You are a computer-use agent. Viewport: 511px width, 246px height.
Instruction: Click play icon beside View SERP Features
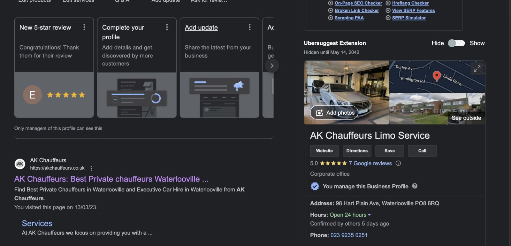(388, 11)
